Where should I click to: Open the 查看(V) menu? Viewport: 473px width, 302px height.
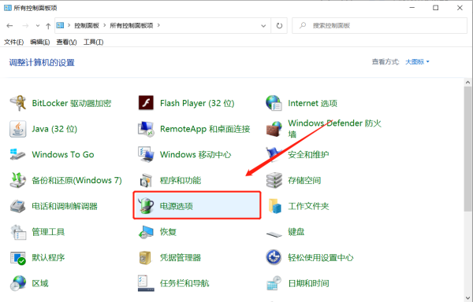[67, 42]
